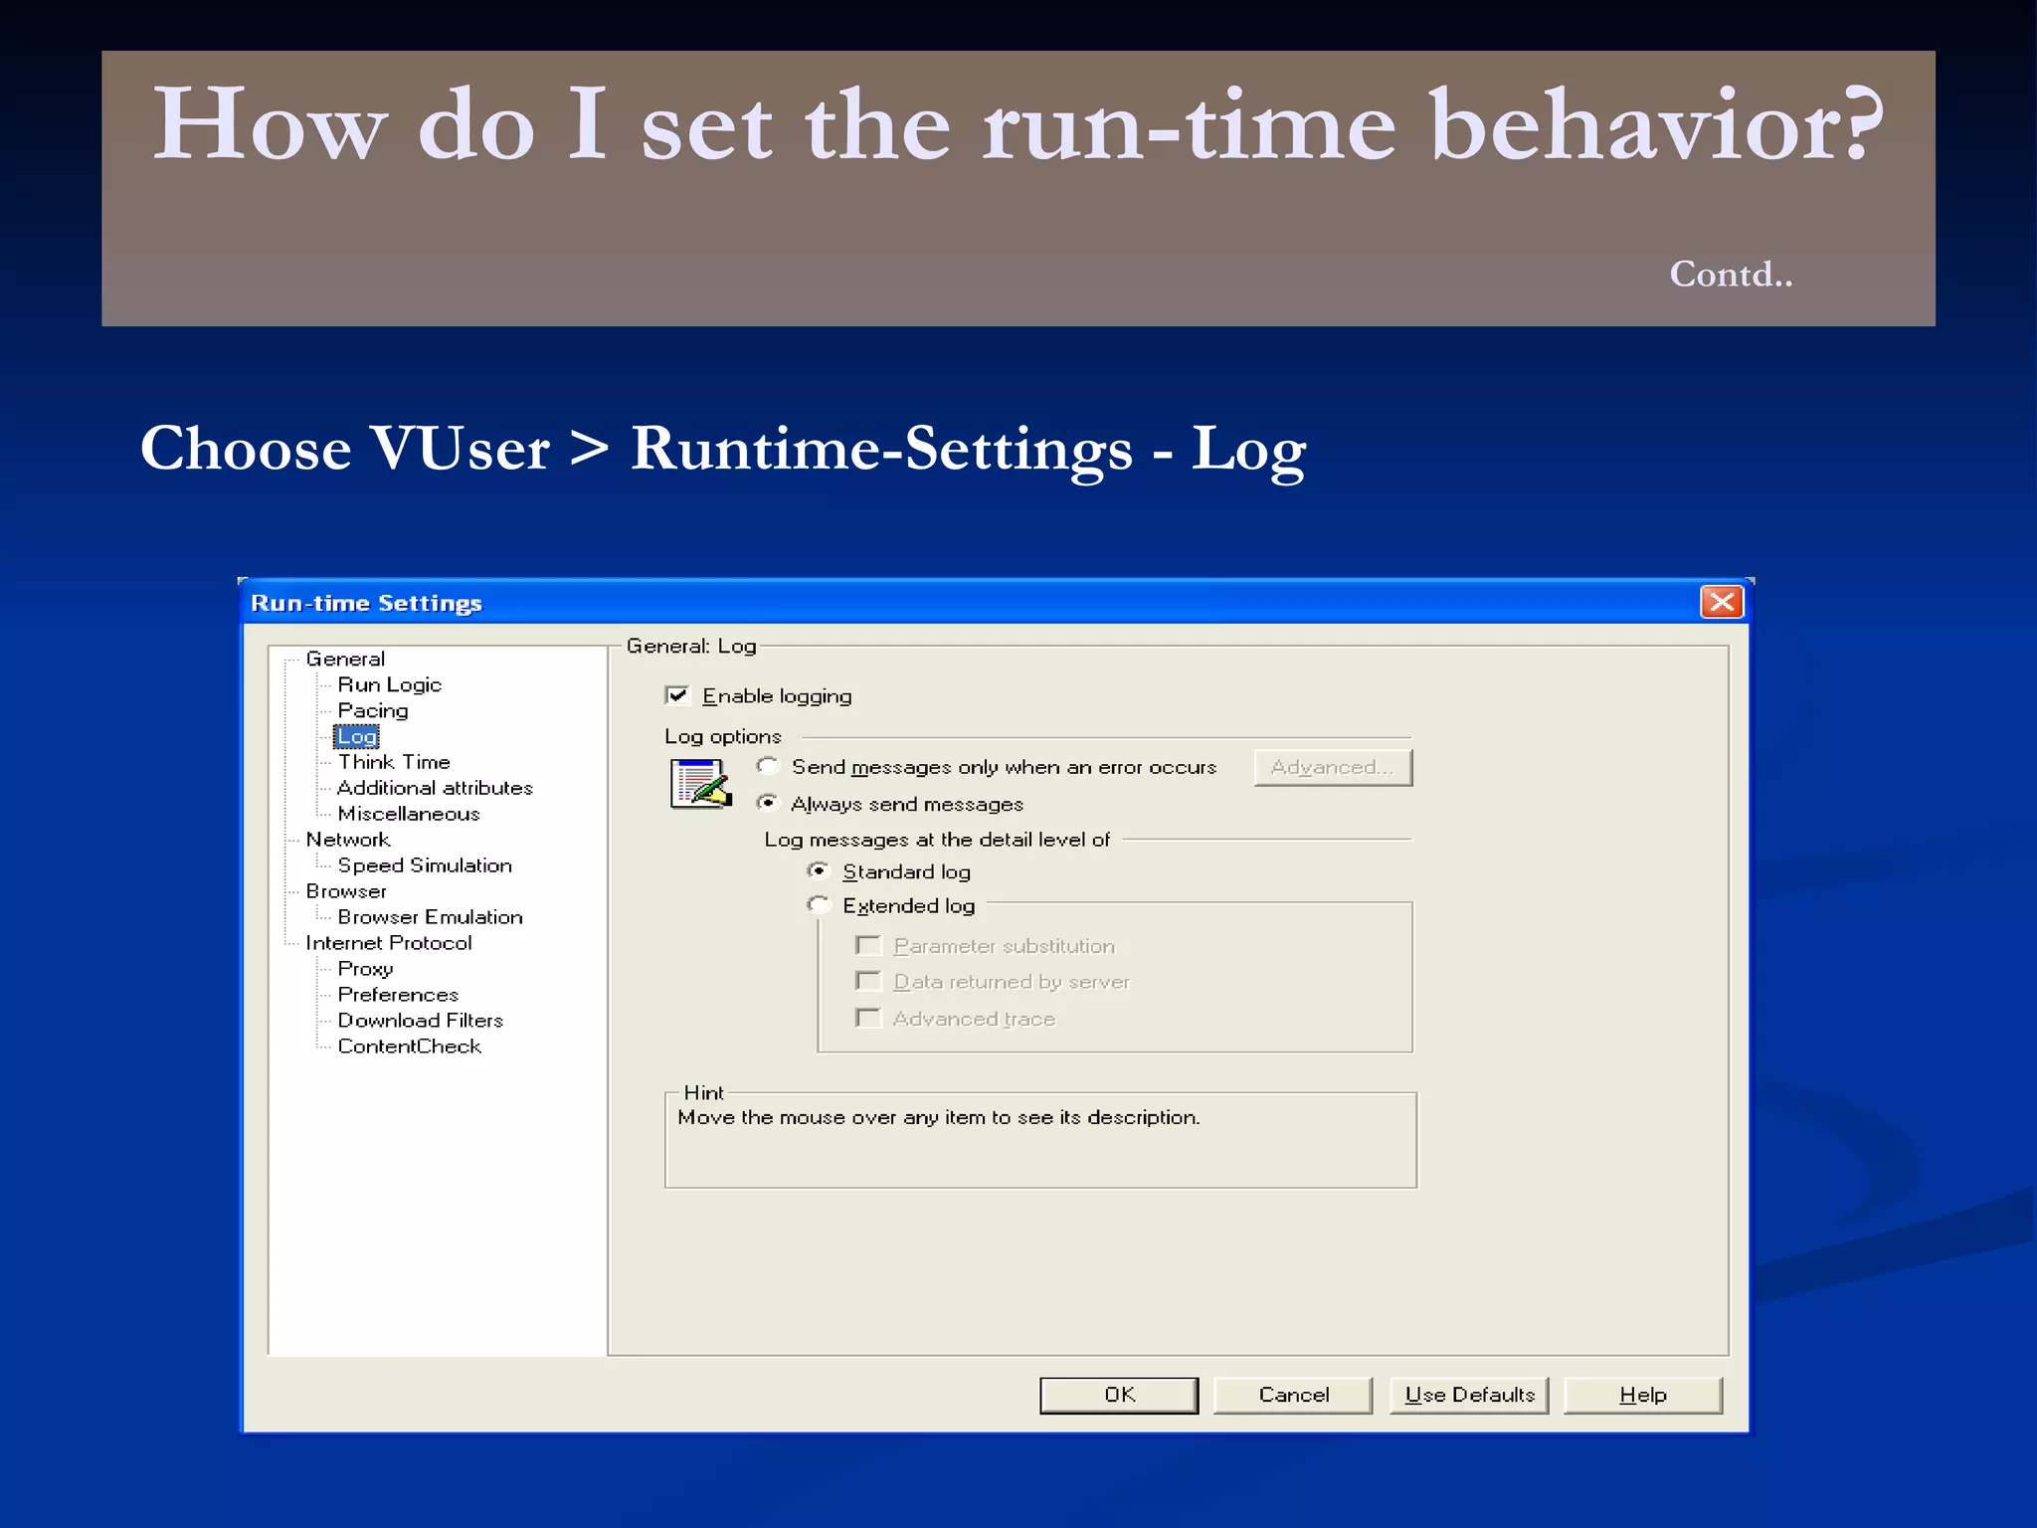This screenshot has width=2037, height=1528.
Task: Tick the Parameter substitution checkbox
Action: 868,945
